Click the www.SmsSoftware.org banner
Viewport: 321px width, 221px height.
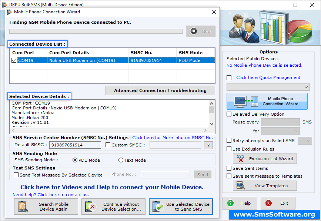274,214
